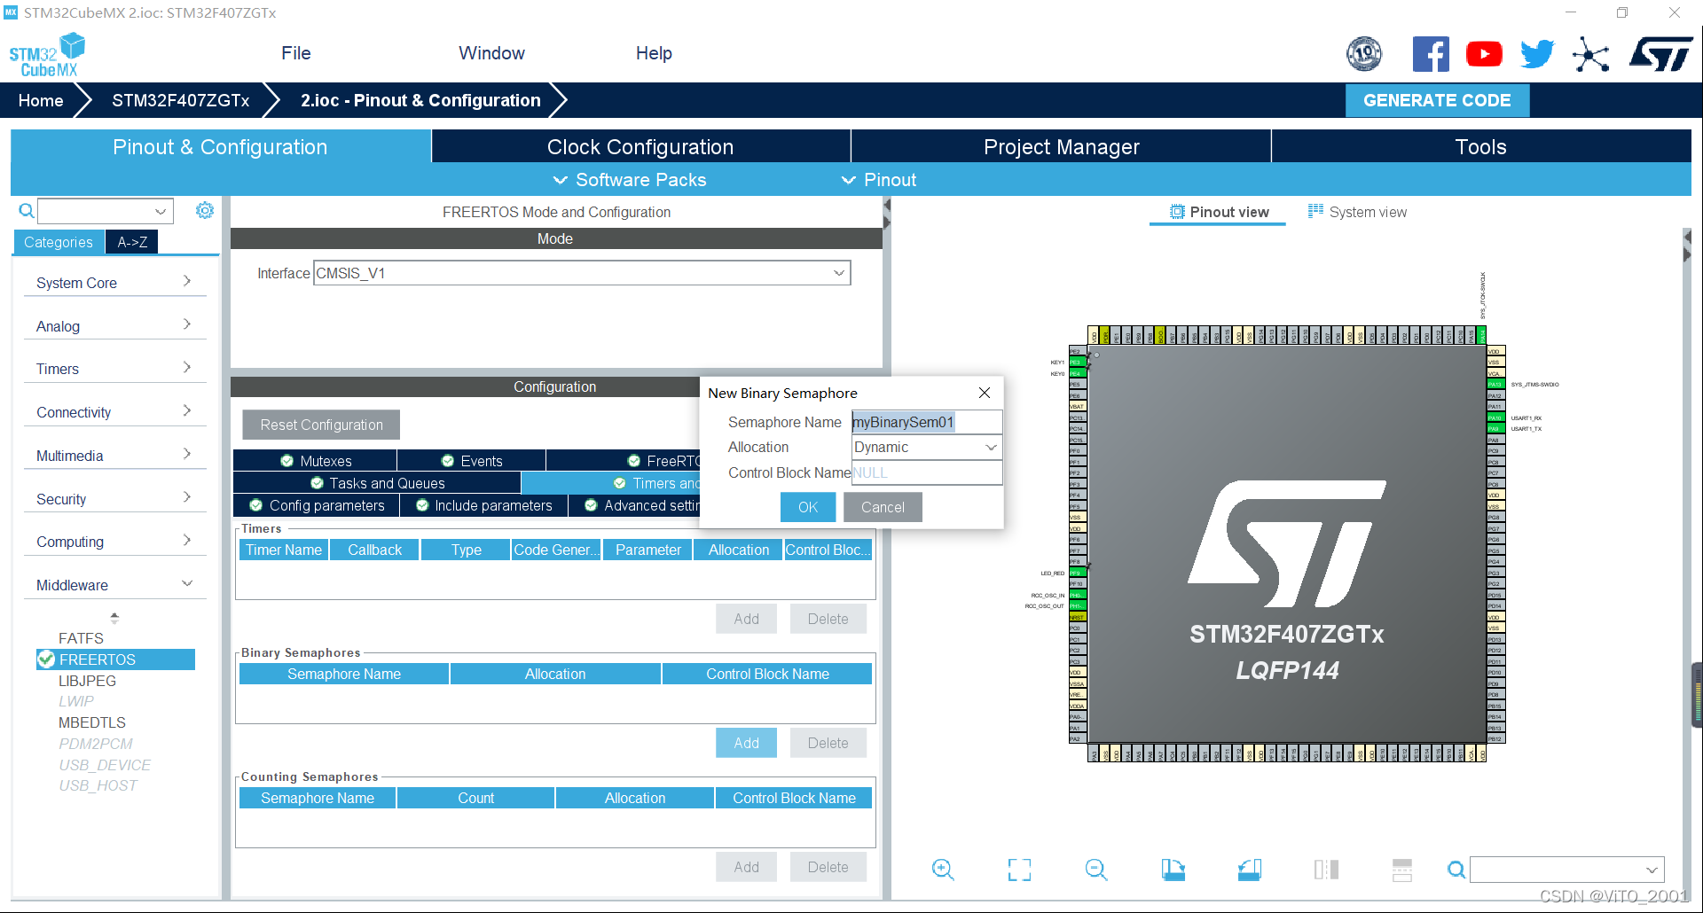Expand the Multimedia category
This screenshot has height=913, width=1703.
114,456
